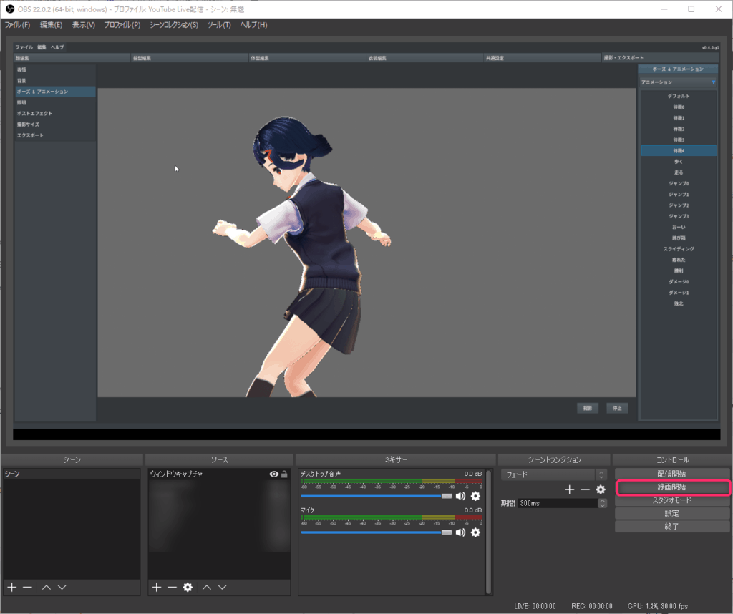Viewport: 733px width, 614px height.
Task: Remove the scene transition with the minus icon
Action: click(585, 489)
